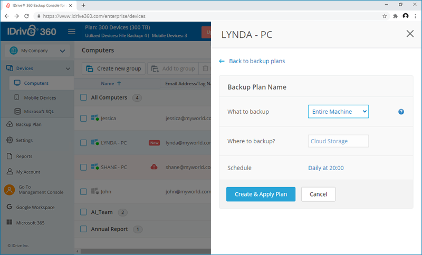422x255 pixels.
Task: Click the Settings gear icon in sidebar
Action: click(x=9, y=140)
